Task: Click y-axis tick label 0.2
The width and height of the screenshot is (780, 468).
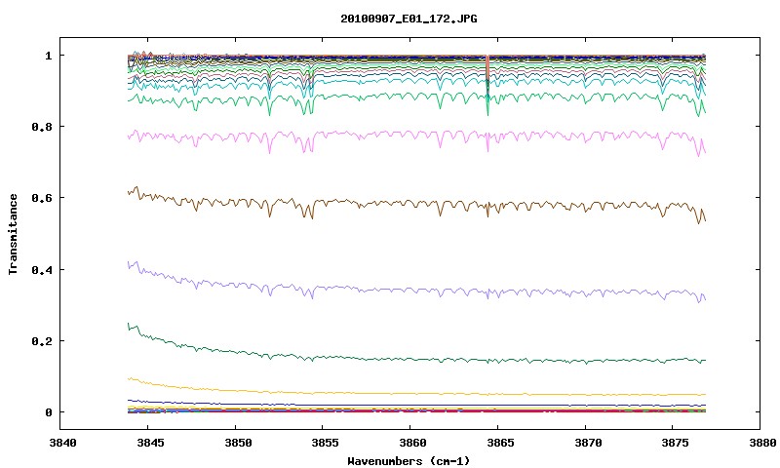Action: point(42,340)
